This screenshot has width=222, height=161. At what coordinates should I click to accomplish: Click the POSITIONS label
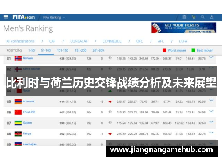tap(14, 51)
